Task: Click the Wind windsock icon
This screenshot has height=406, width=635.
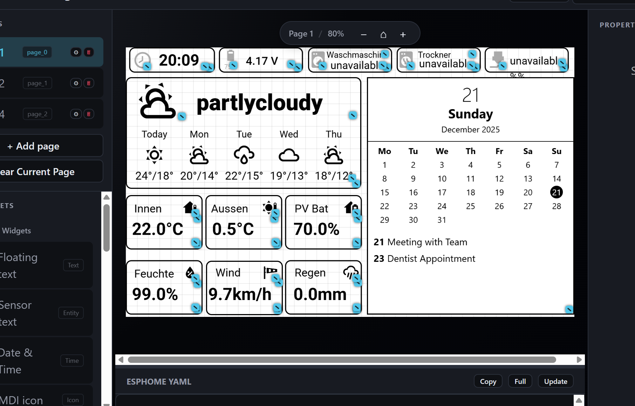Action: (x=270, y=272)
